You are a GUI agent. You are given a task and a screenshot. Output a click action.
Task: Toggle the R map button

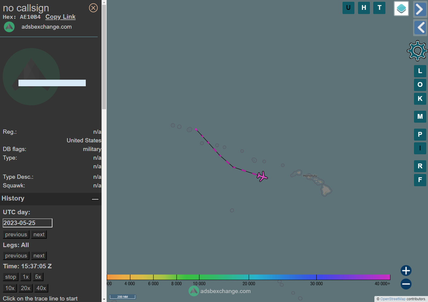pyautogui.click(x=420, y=166)
